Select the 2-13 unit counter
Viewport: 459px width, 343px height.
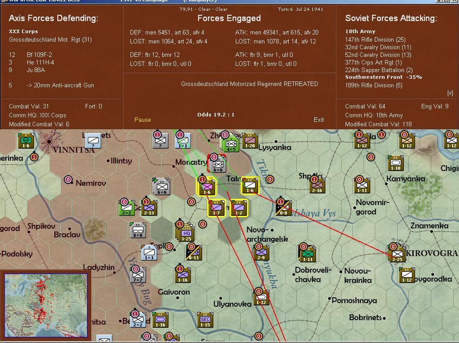149,208
